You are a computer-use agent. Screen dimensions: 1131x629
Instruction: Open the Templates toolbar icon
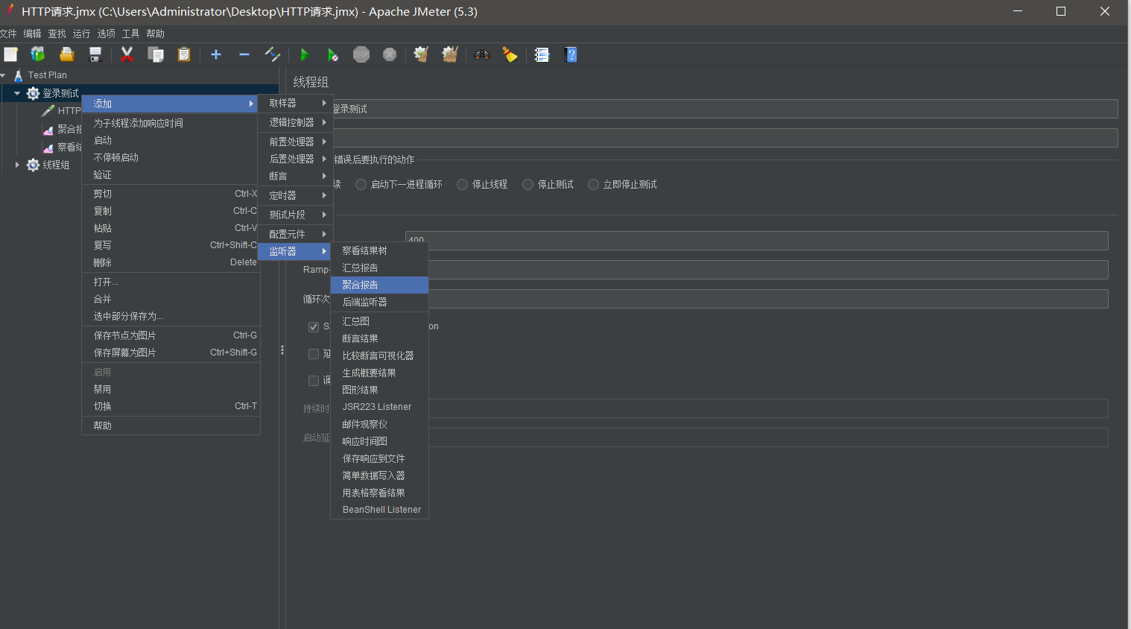tap(38, 54)
